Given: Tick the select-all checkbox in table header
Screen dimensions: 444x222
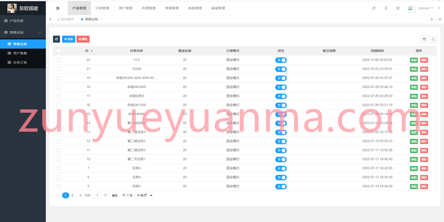Looking at the screenshot, I should click(x=59, y=51).
